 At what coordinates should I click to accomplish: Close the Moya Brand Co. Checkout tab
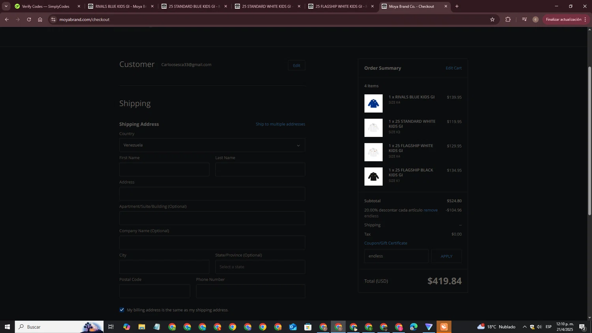[x=446, y=6]
